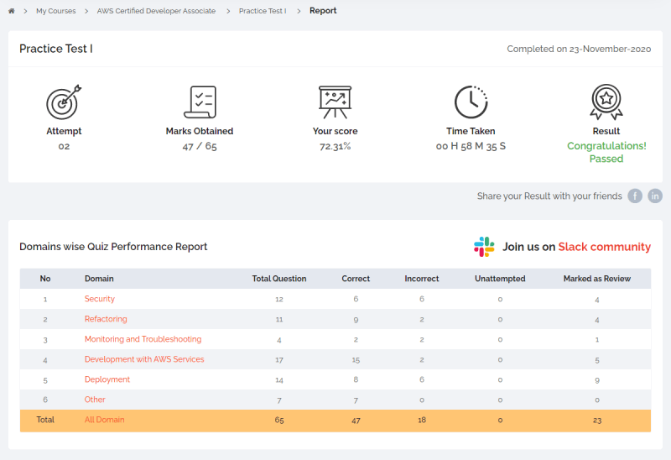Click the 72.31% score value
Screen dimensions: 671x460
click(335, 147)
